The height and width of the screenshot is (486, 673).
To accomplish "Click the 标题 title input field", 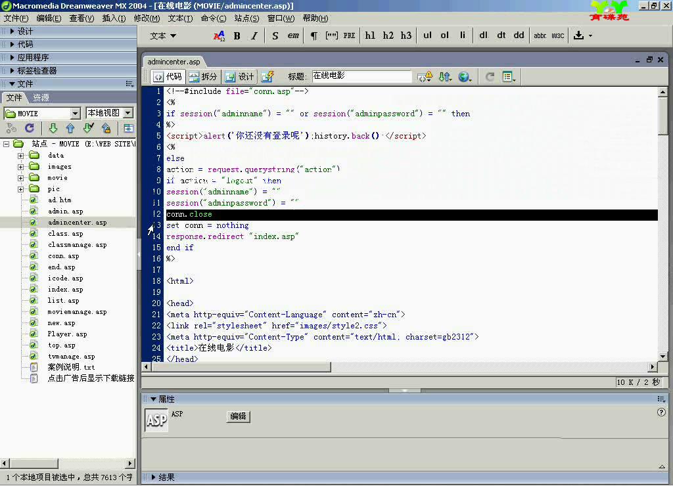I will point(362,76).
